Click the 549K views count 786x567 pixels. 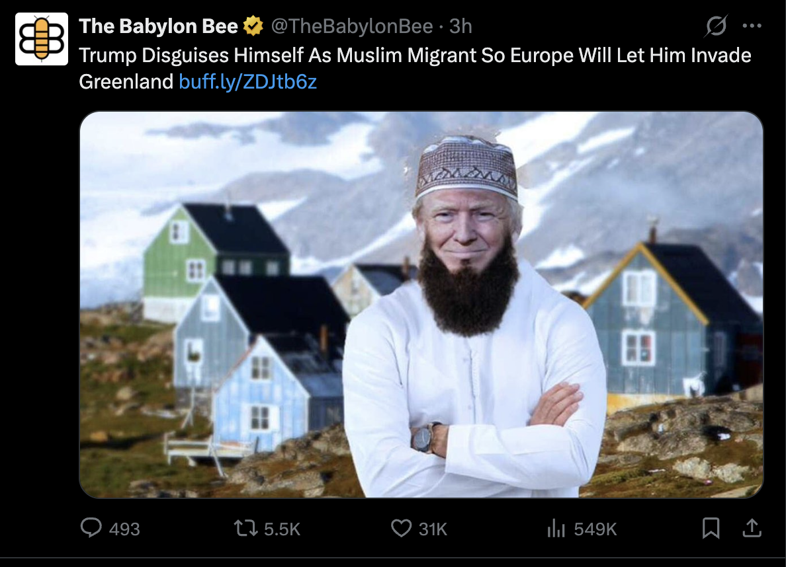click(595, 529)
